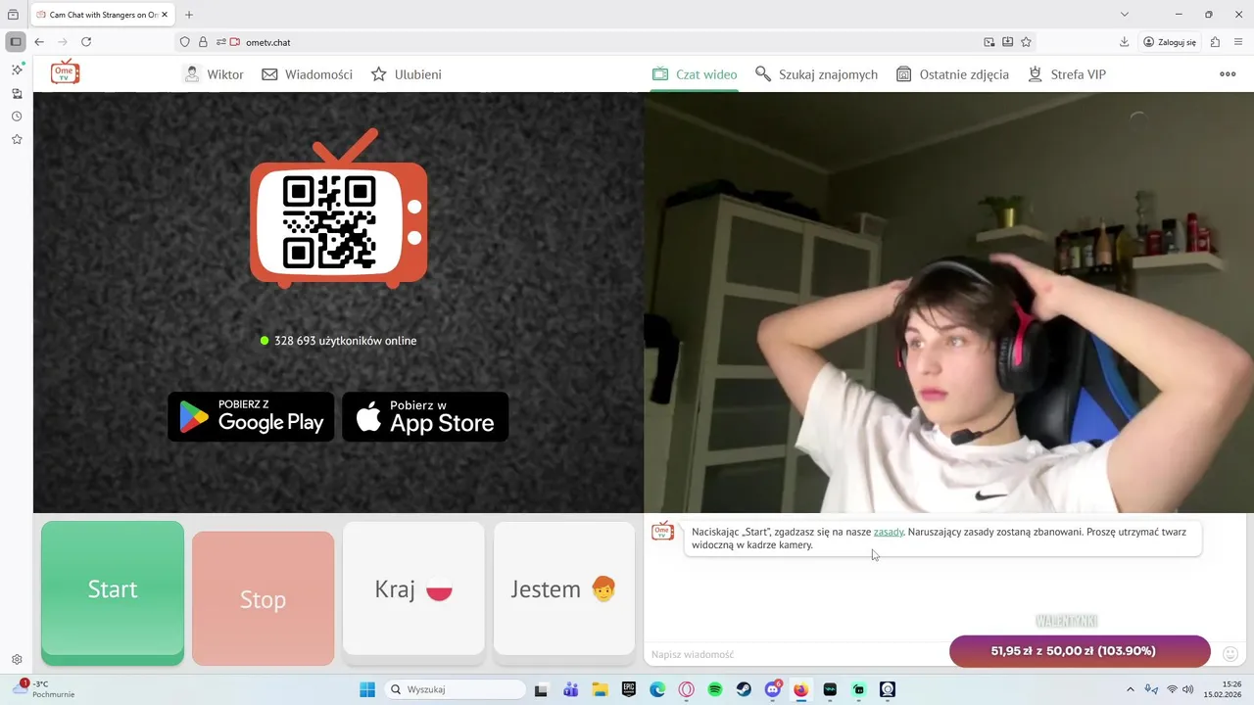
Task: Open browser downloads
Action: (x=1124, y=42)
